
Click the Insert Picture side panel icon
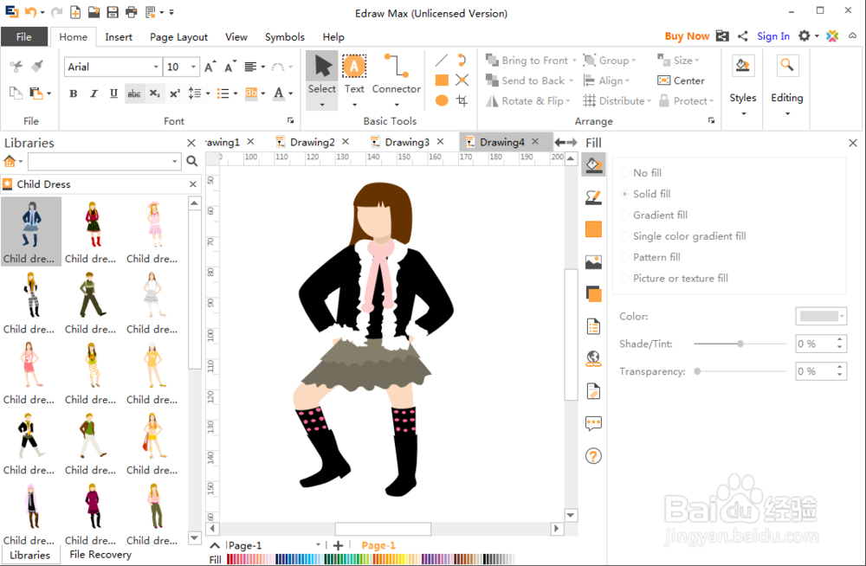point(593,262)
